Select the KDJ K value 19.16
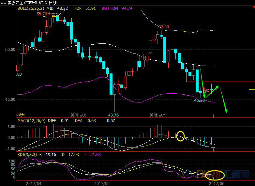The width and height of the screenshot is (255, 186). click(x=51, y=155)
